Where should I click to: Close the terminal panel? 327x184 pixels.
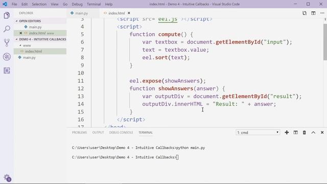322,132
